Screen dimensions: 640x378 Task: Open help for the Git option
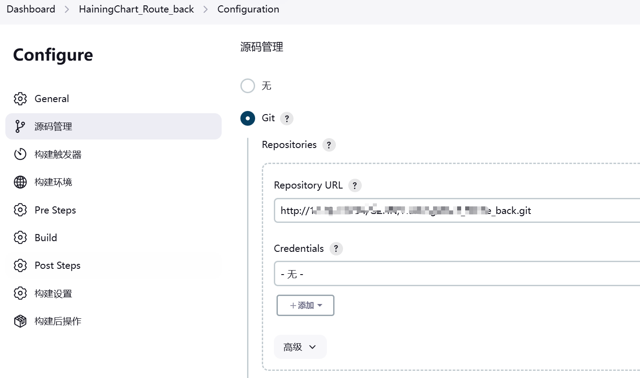point(287,119)
